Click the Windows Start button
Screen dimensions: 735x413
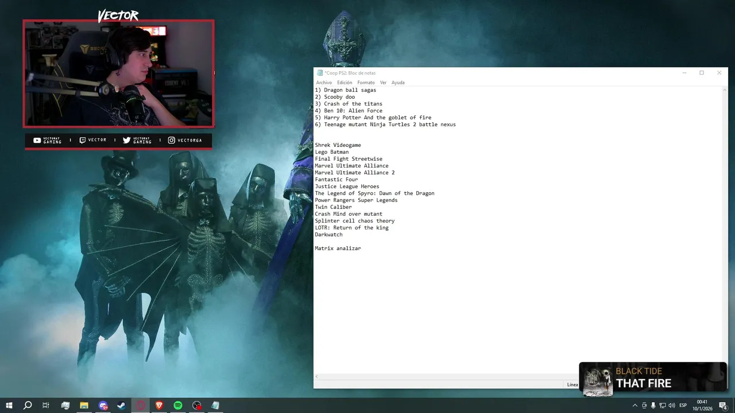(9, 406)
